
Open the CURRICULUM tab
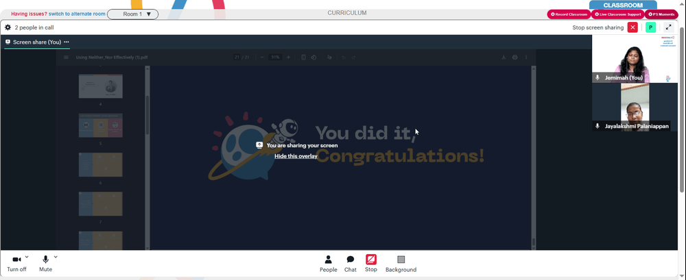[x=347, y=13]
